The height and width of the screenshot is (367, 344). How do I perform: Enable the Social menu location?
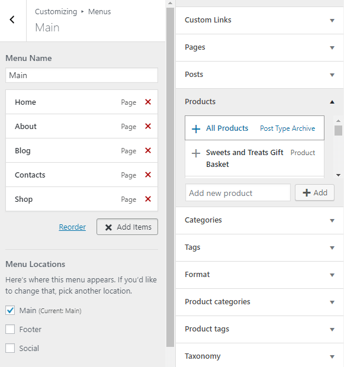[10, 348]
